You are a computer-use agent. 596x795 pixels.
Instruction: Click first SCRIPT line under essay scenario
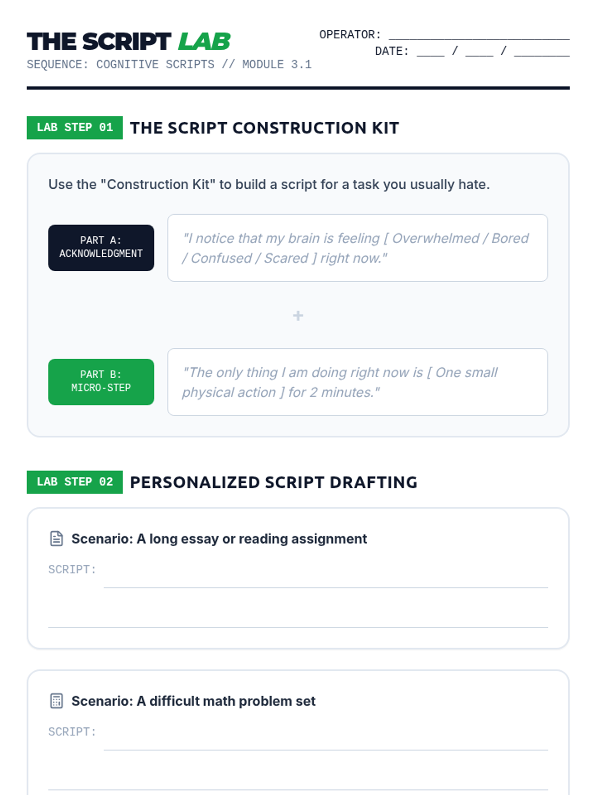326,579
